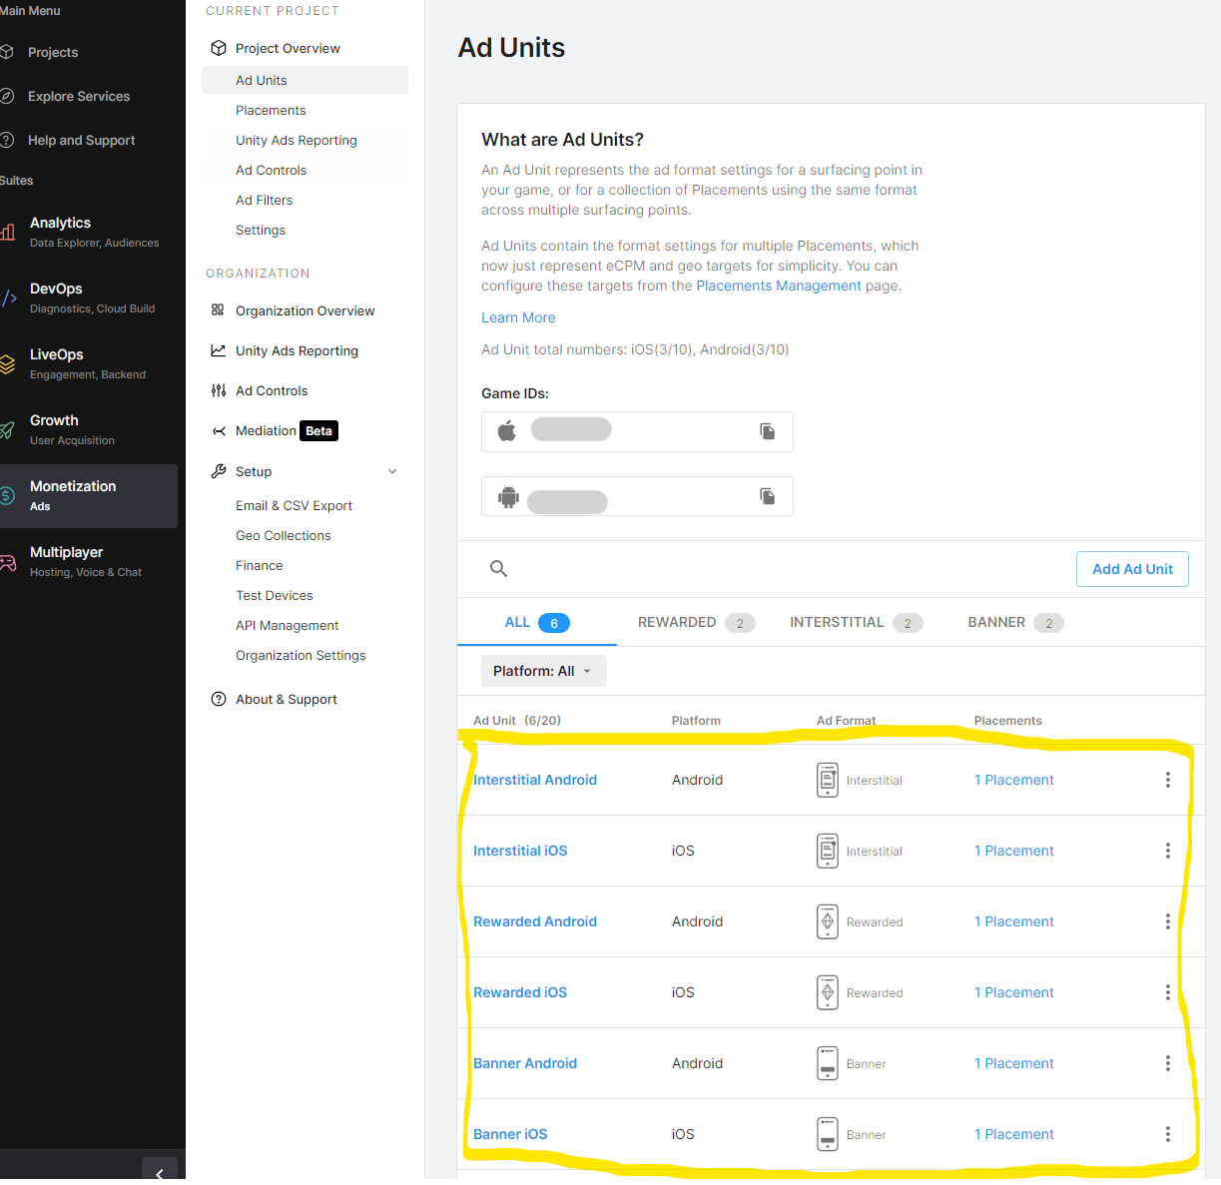The image size is (1221, 1185).
Task: Copy the Android Game ID
Action: [768, 496]
